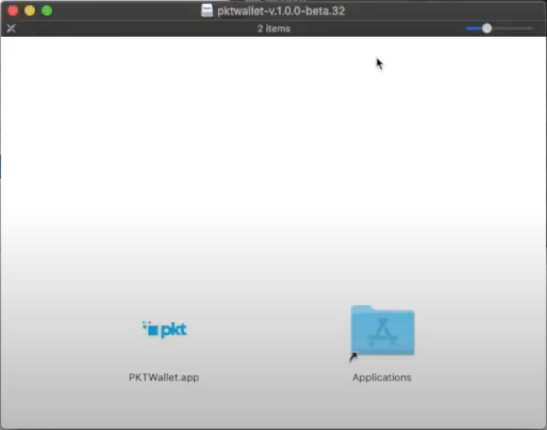Zoom the window using the green button
547x430 pixels.
coord(47,11)
